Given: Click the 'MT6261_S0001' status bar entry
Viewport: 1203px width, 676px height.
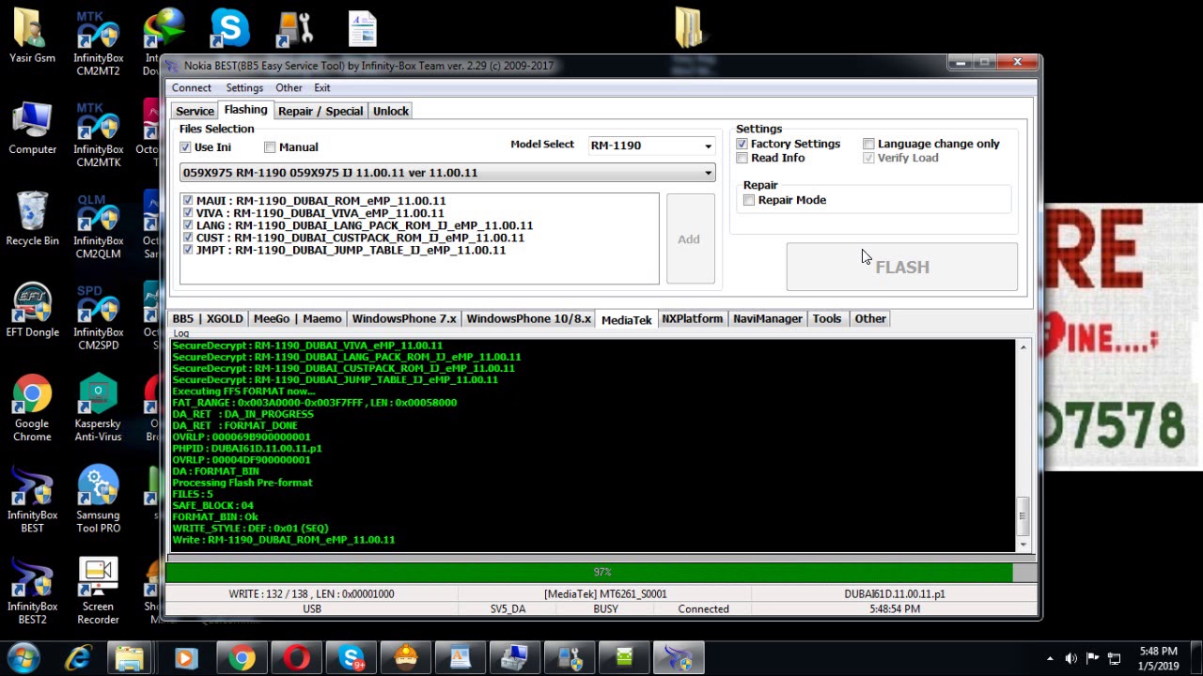Looking at the screenshot, I should tap(605, 594).
